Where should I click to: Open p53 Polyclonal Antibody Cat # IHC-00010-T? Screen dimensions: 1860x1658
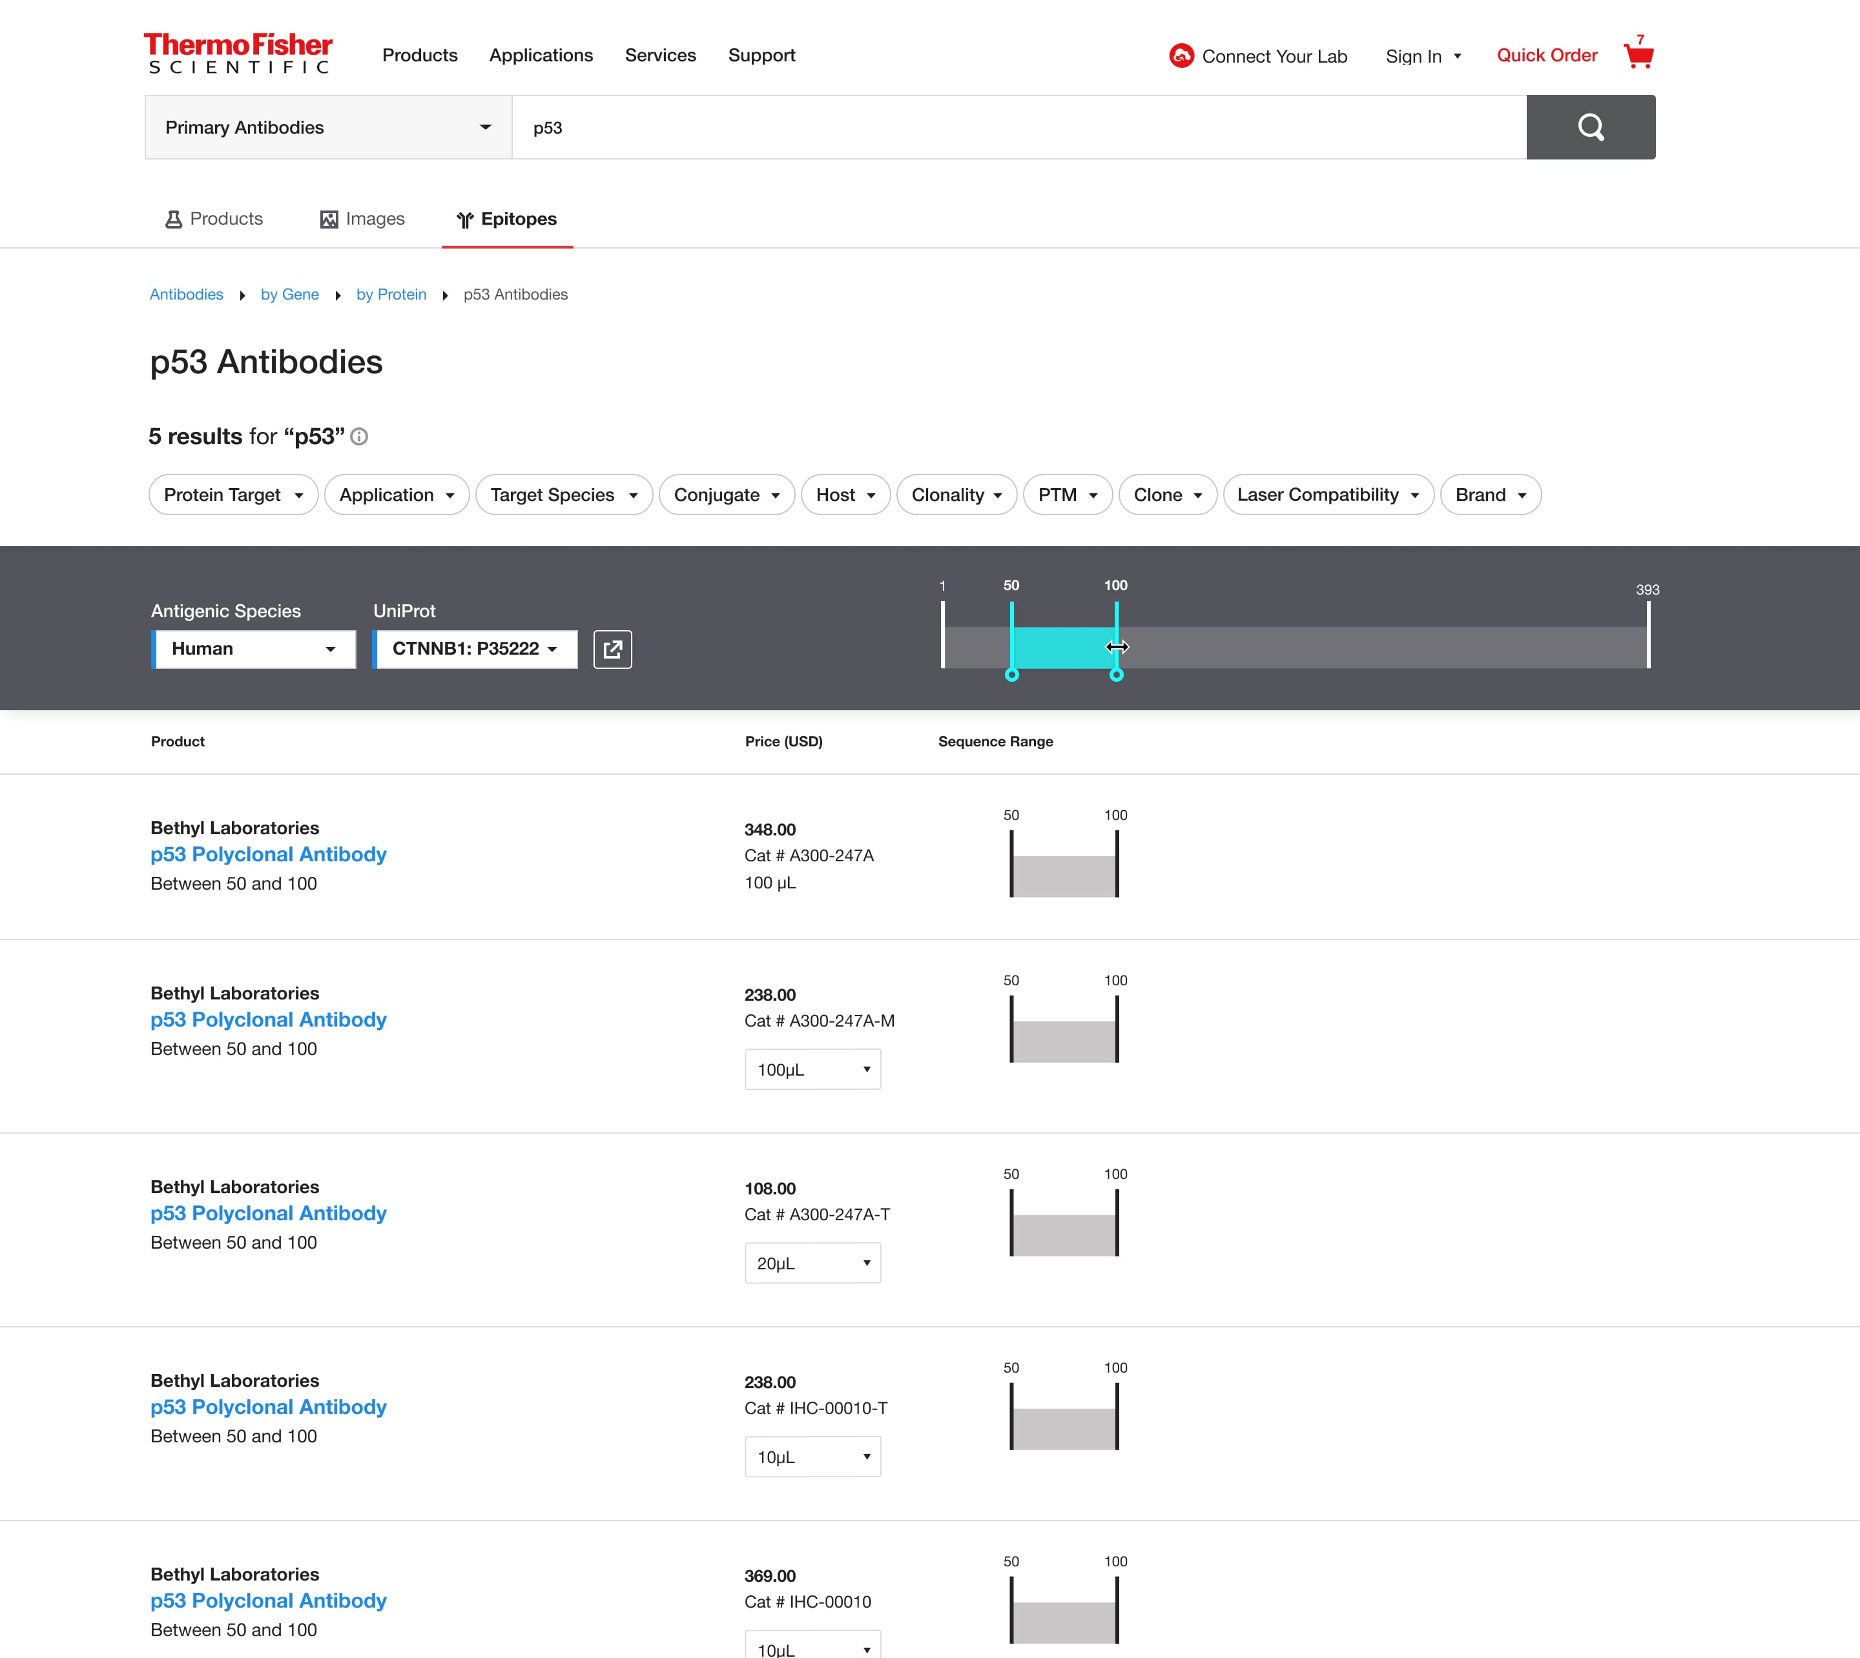(x=269, y=1407)
